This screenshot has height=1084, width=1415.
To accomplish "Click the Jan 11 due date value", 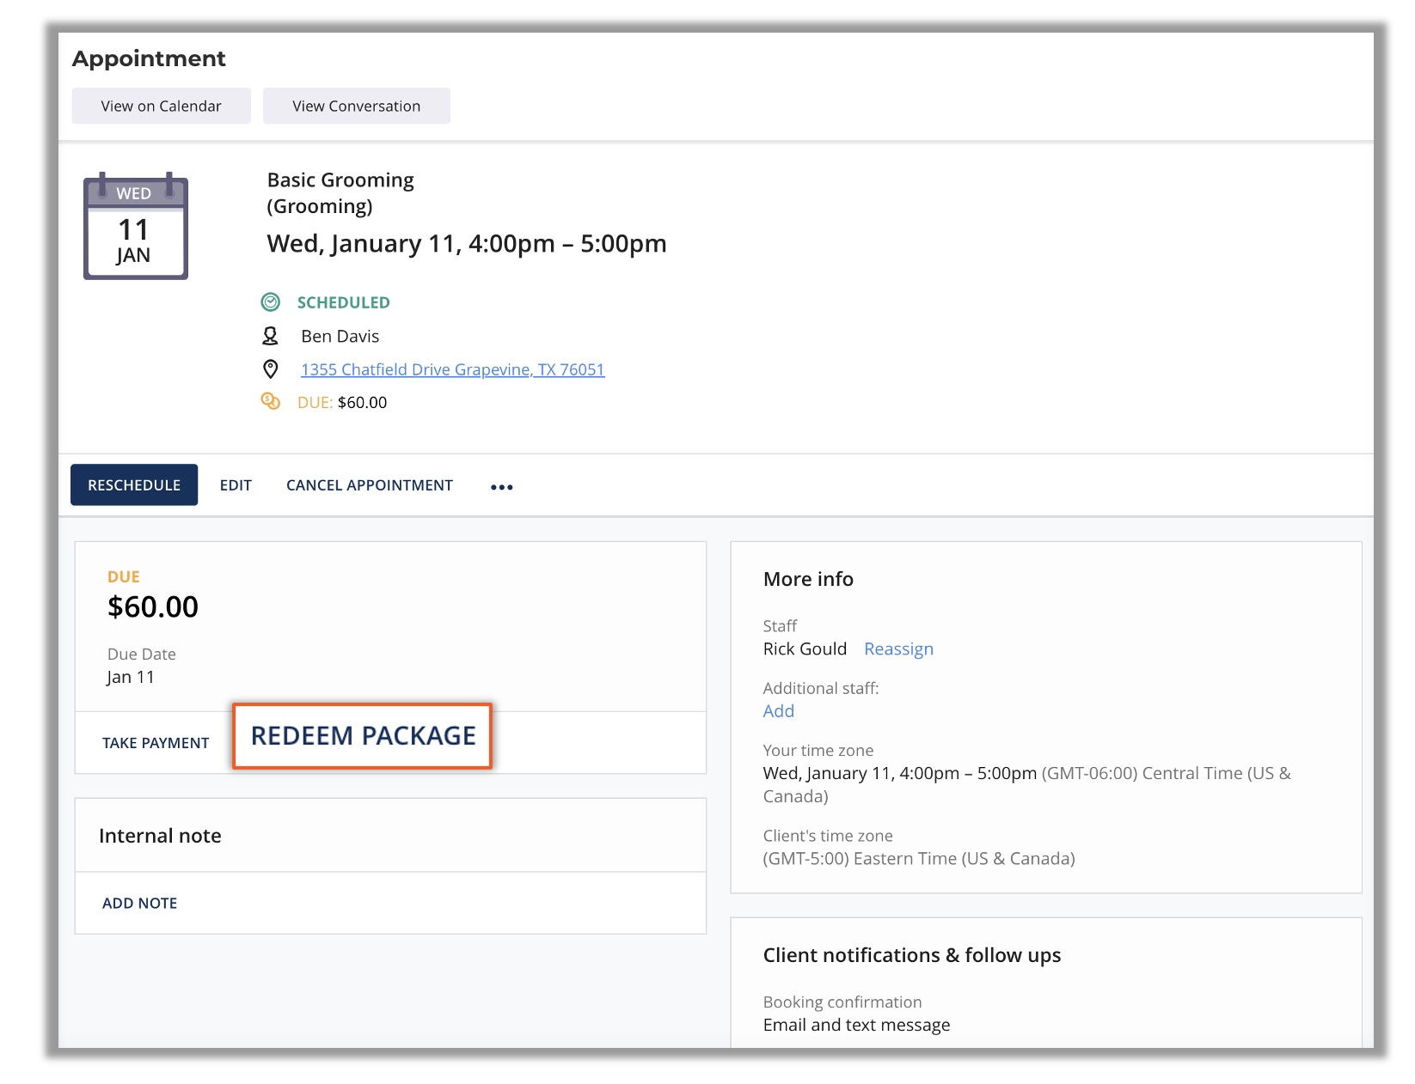I will click(x=131, y=678).
